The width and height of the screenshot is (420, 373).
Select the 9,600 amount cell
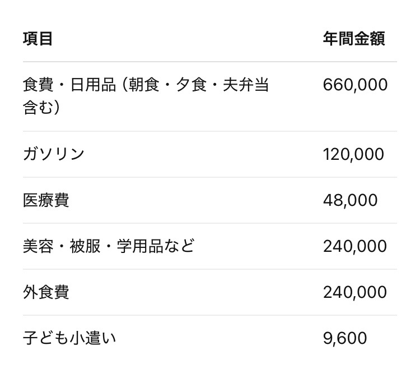345,338
